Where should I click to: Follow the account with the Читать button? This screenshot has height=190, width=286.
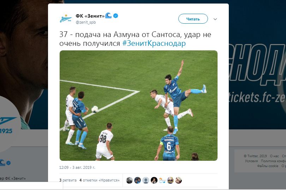(x=193, y=19)
